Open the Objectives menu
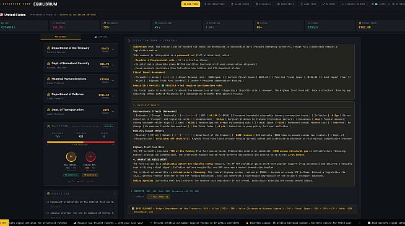The width and height of the screenshot is (405, 226). click(285, 4)
